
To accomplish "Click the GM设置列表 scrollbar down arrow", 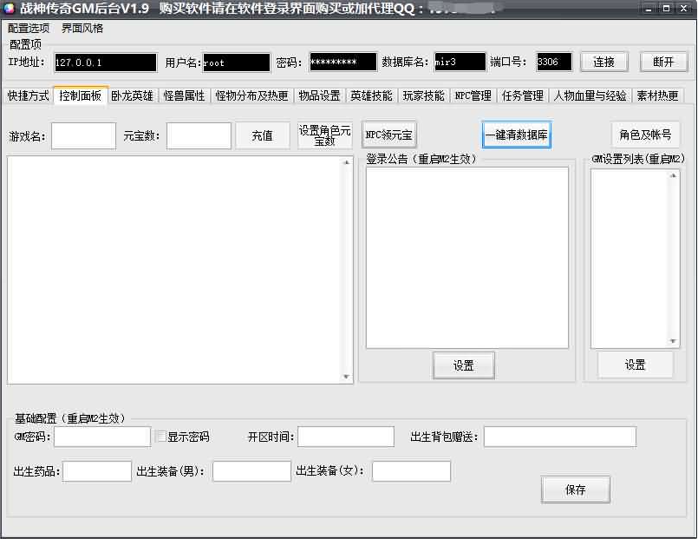I will tap(674, 342).
